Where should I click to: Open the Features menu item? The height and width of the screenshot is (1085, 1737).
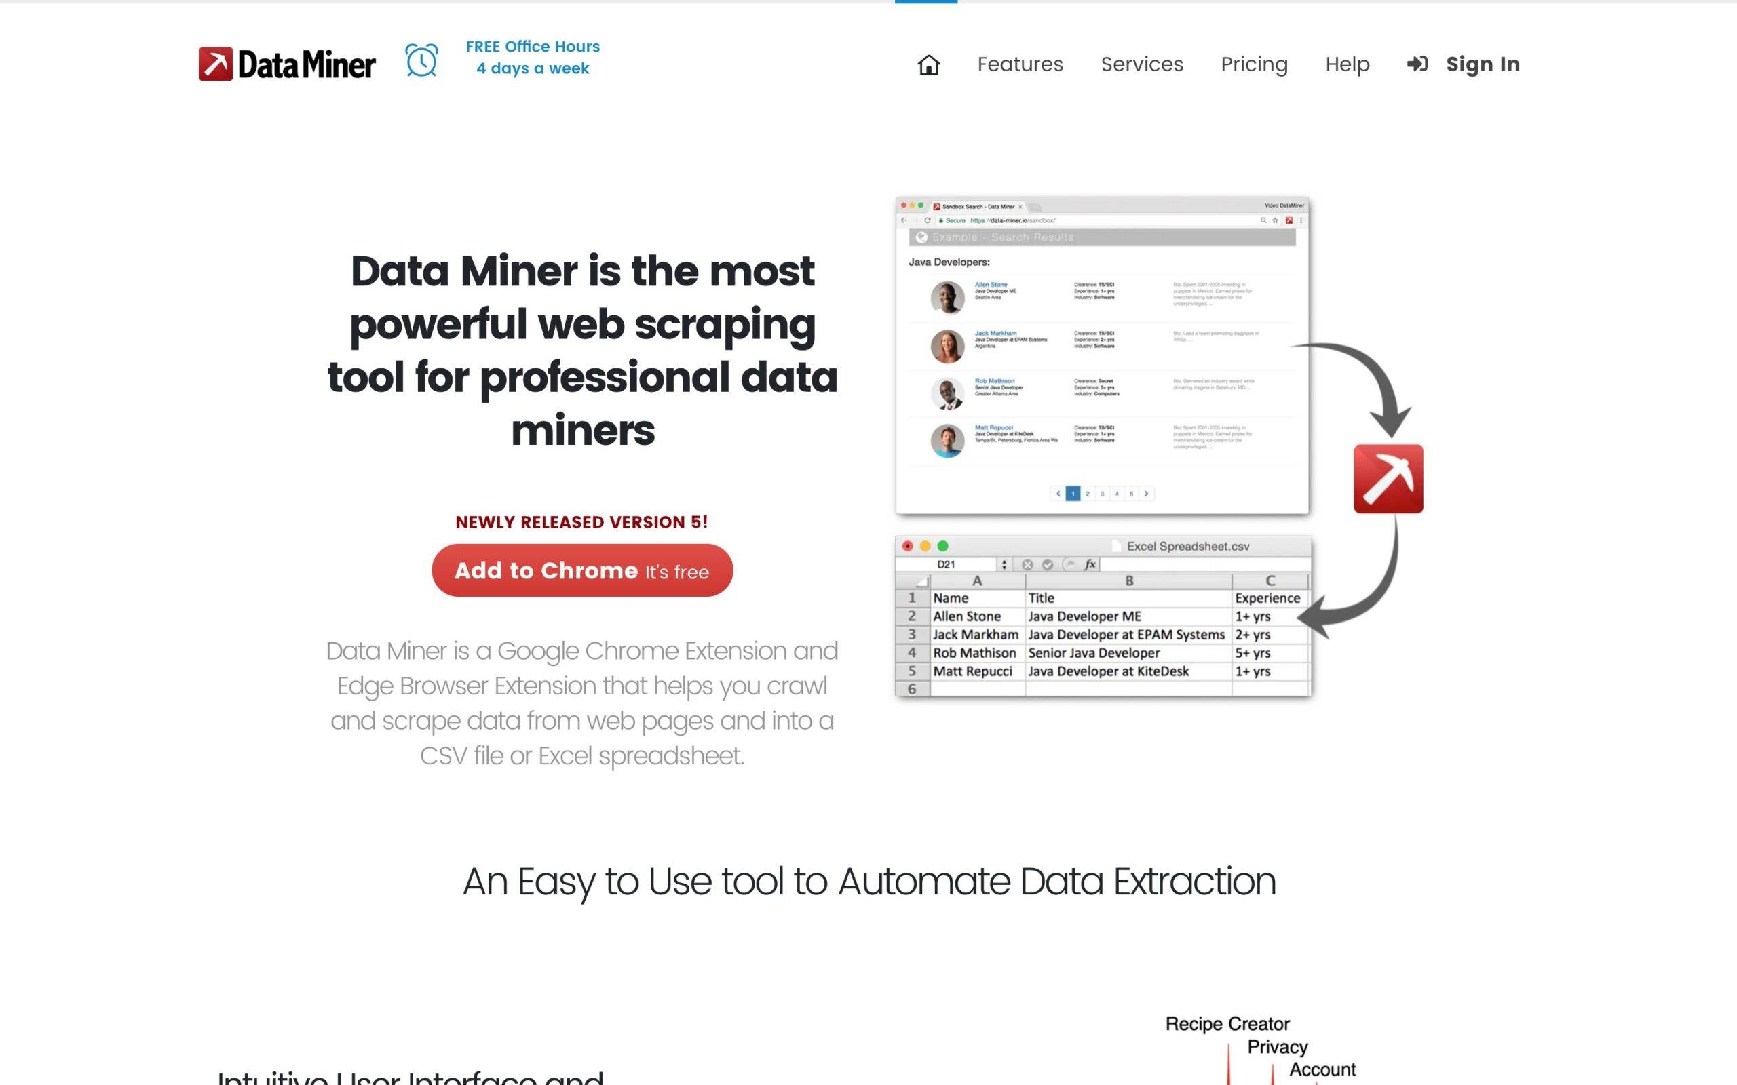(x=1019, y=64)
